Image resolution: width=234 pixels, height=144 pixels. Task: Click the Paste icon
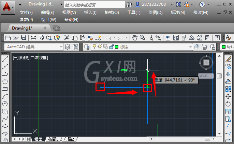[83, 38]
